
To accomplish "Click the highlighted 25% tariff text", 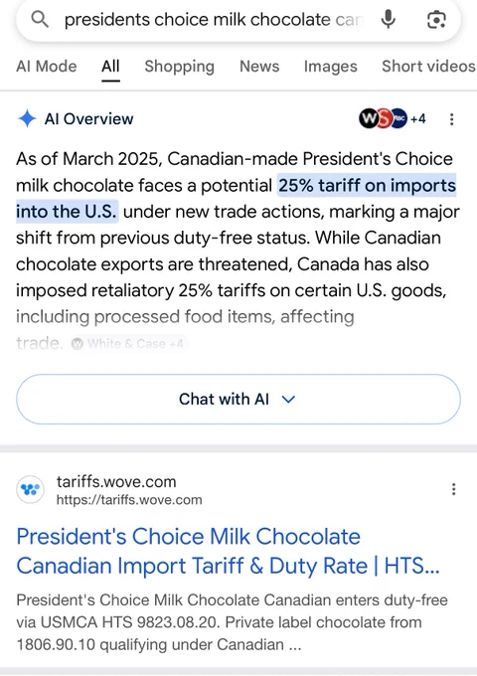I will coord(237,198).
